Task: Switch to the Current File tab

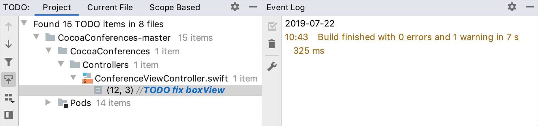Action: [x=110, y=7]
